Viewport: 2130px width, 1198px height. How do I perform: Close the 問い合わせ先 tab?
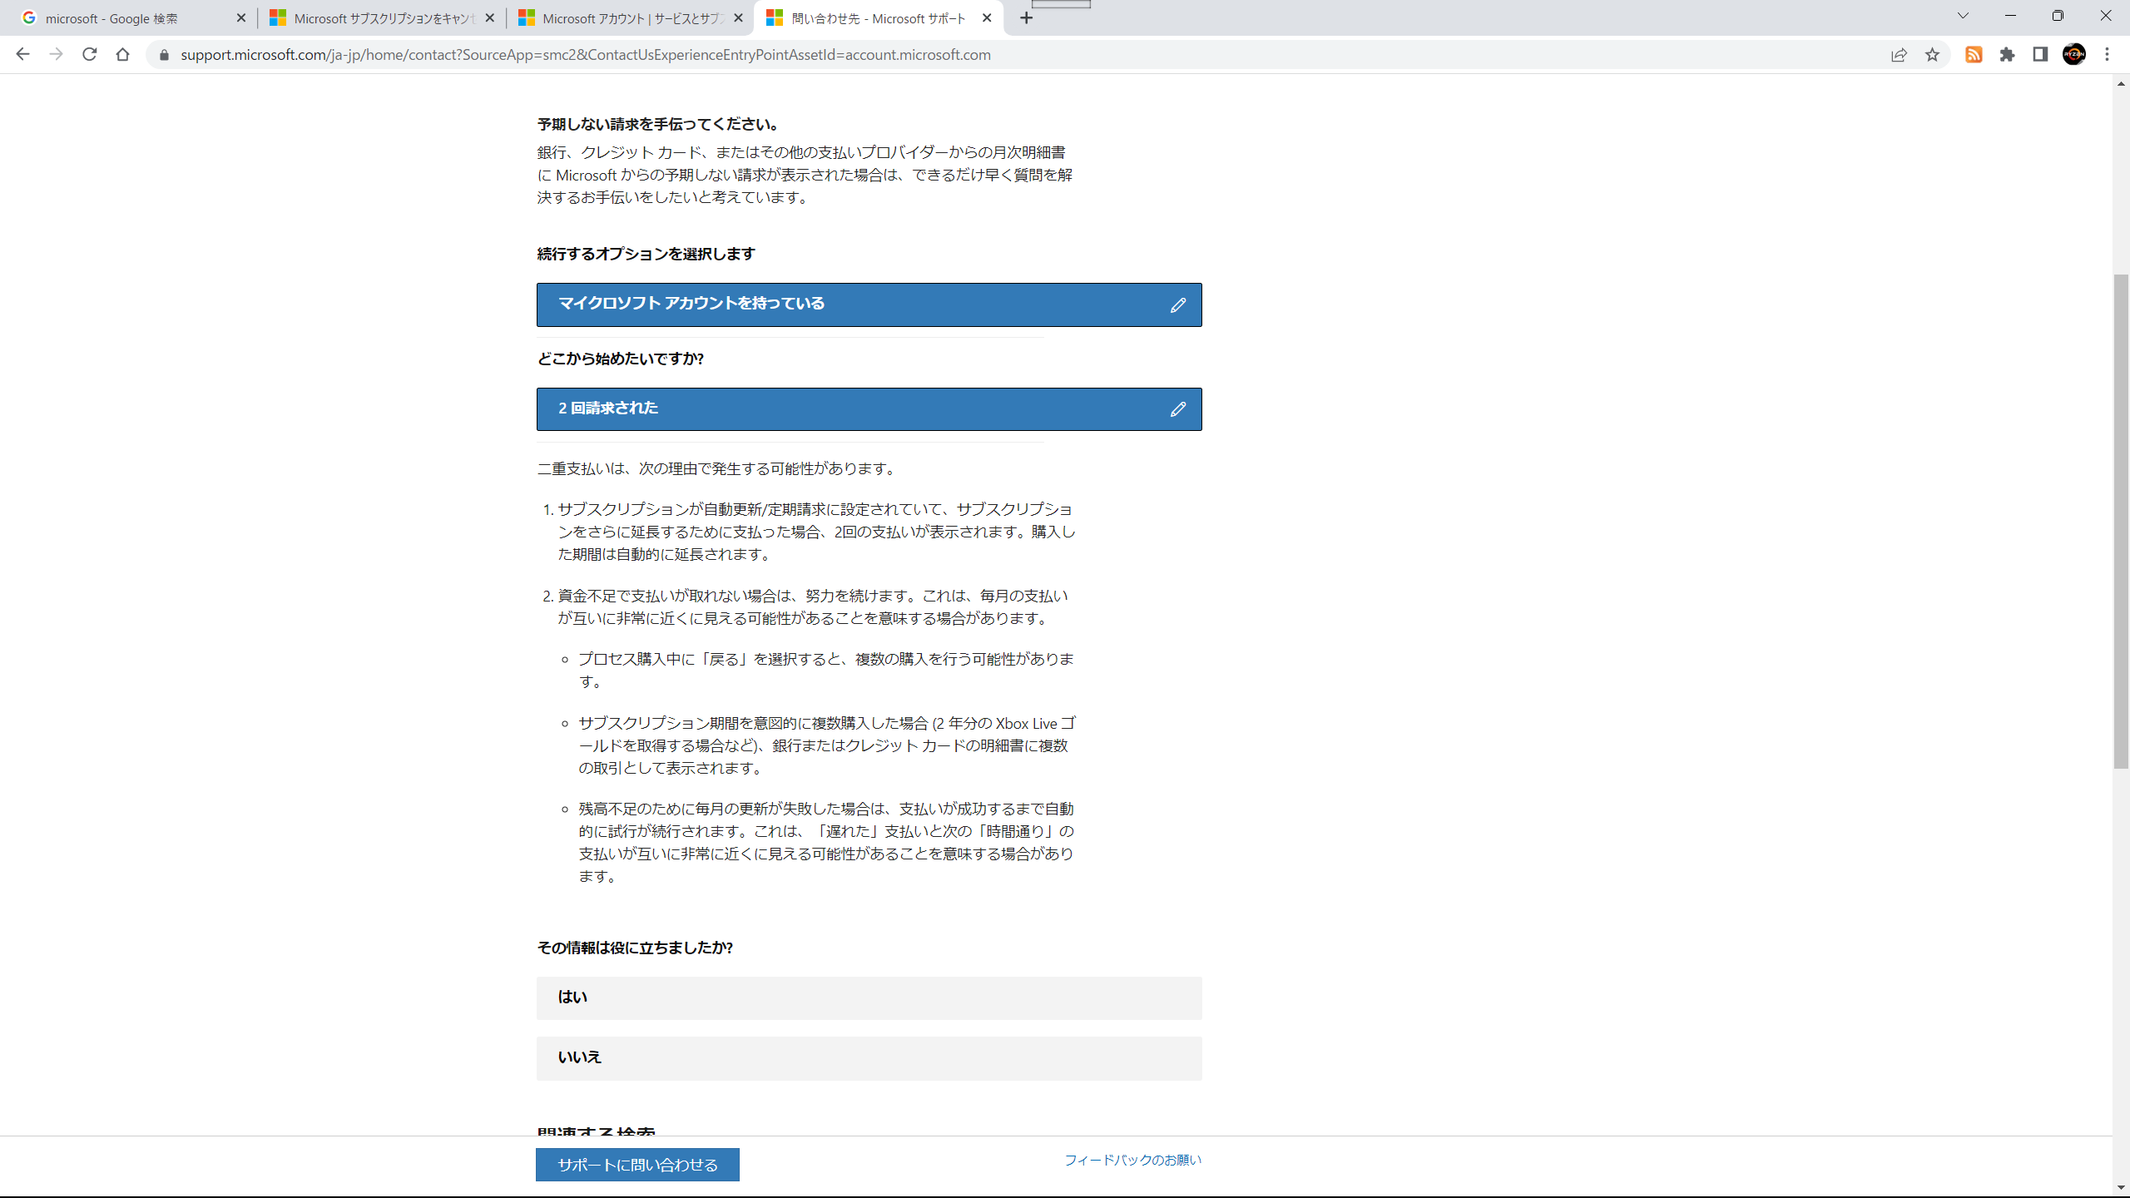pos(987,18)
